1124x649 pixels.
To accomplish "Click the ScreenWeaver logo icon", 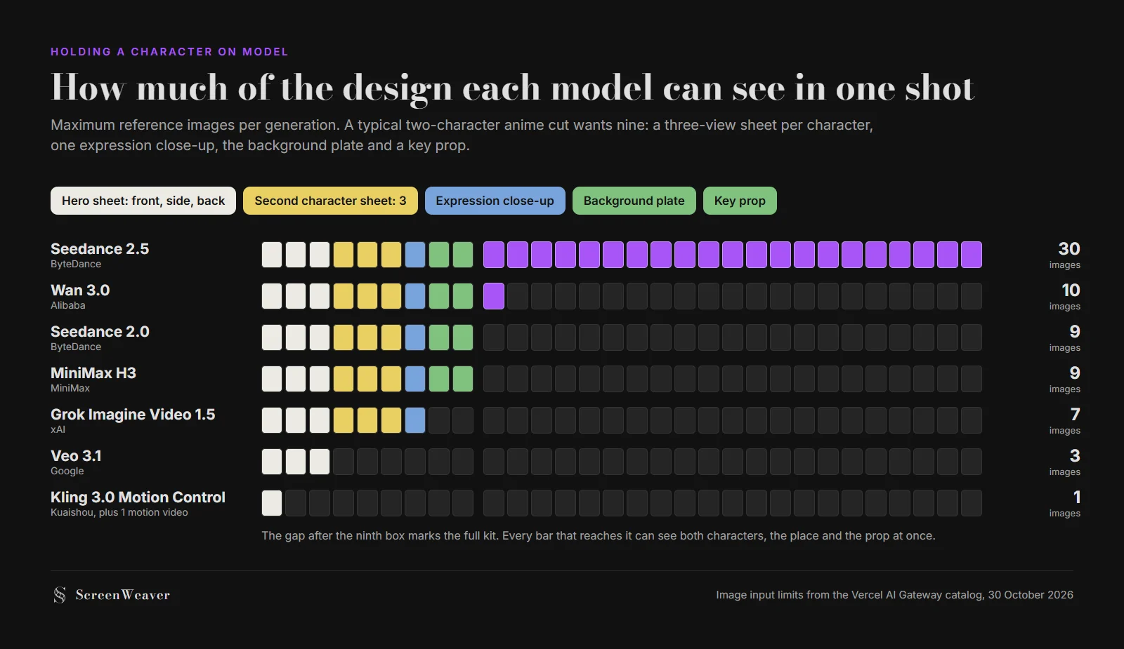I will 60,595.
